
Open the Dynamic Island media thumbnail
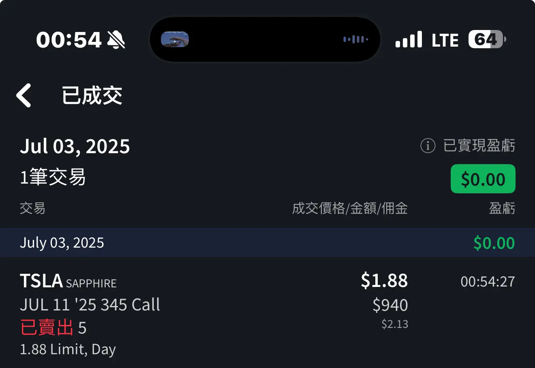[175, 39]
